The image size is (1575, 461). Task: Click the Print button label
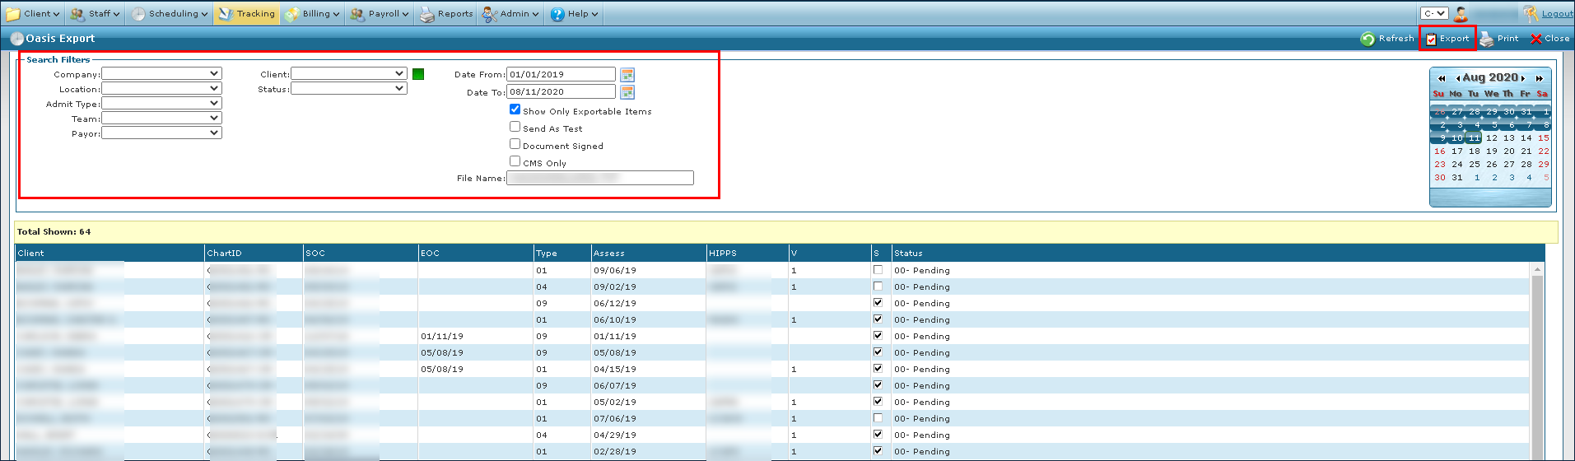tap(1508, 39)
